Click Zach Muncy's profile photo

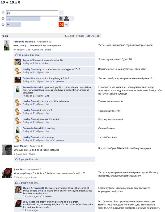click(x=7, y=149)
